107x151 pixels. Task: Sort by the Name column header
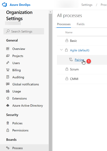[x=69, y=32]
